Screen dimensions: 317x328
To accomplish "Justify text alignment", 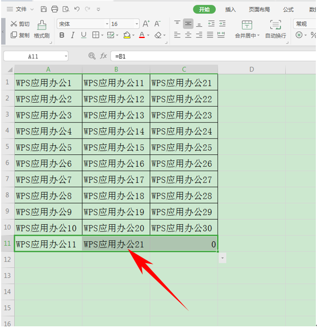I will (x=210, y=35).
